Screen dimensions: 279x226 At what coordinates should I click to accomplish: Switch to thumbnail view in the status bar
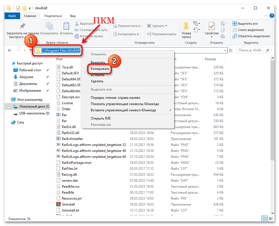[271, 219]
